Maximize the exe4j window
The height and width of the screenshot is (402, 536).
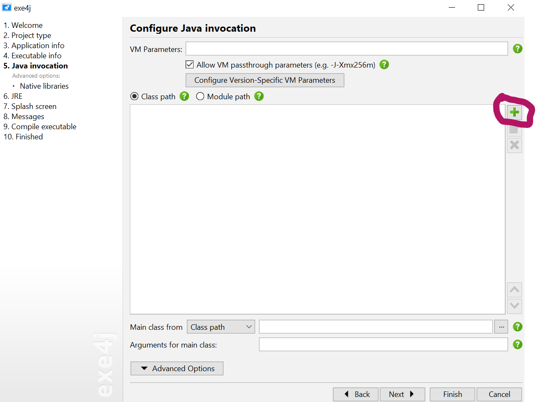[x=481, y=7]
